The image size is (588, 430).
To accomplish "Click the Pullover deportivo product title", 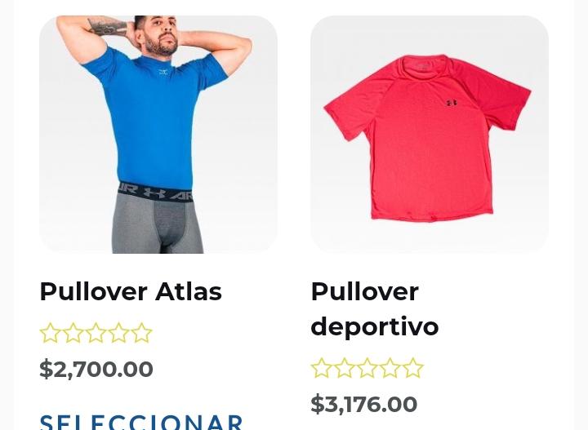I will (375, 309).
